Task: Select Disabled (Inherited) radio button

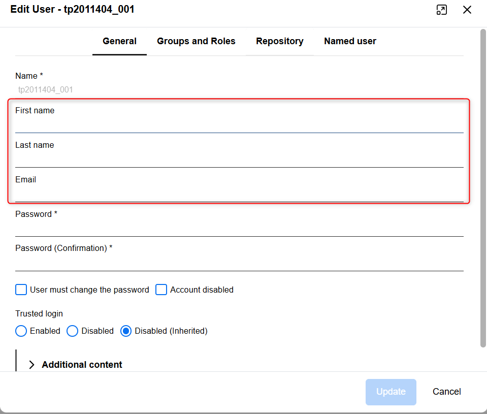Action: [125, 331]
